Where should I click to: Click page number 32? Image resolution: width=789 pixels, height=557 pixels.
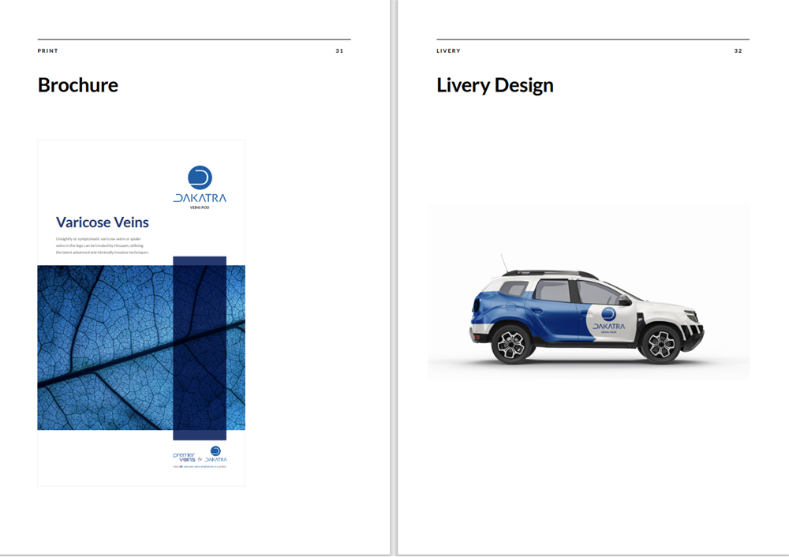pos(738,51)
